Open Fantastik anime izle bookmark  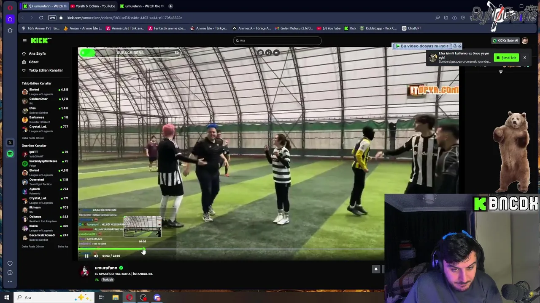166,28
